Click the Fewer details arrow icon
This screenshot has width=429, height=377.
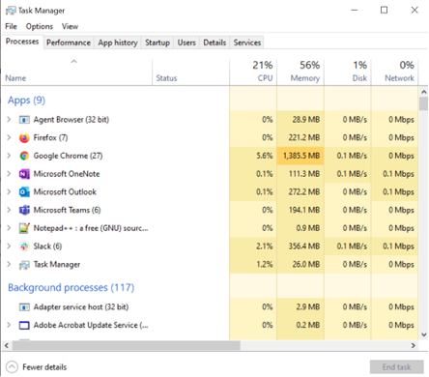[12, 366]
